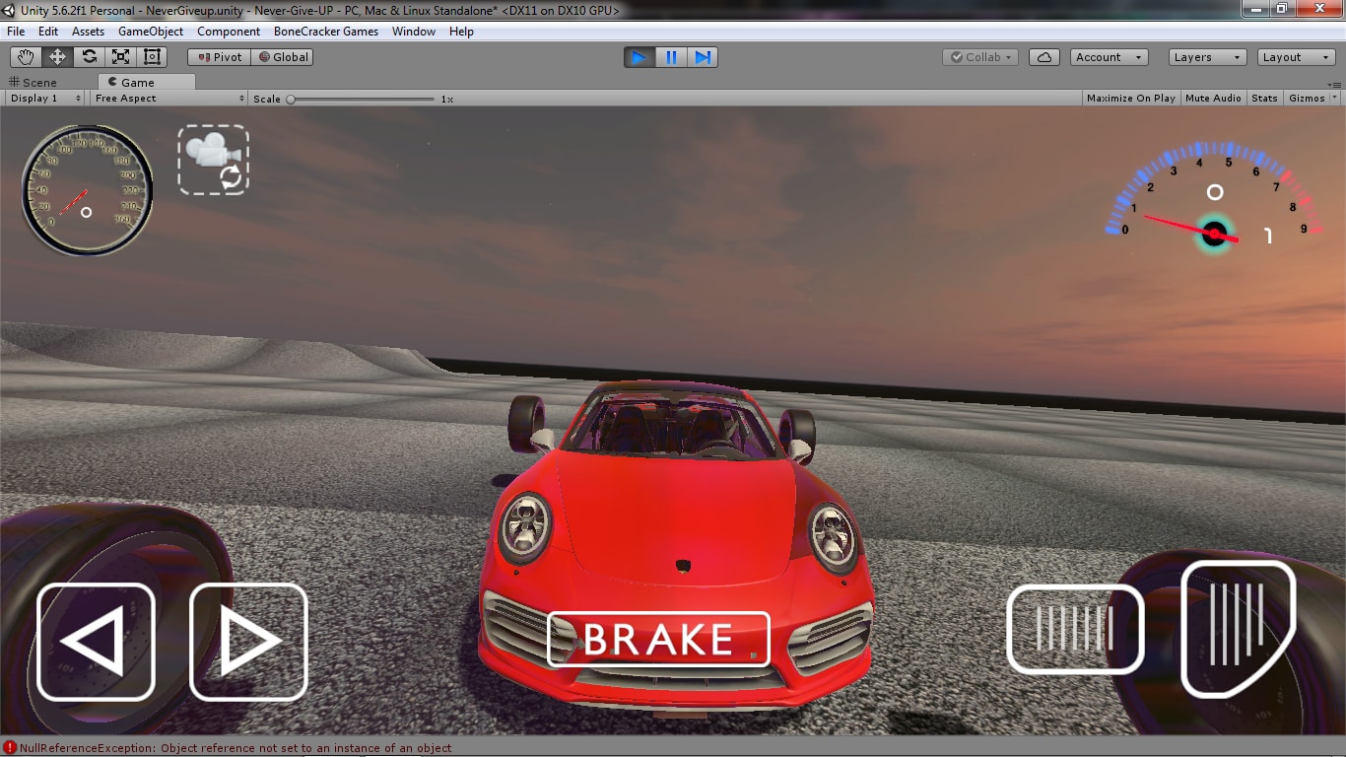This screenshot has height=757, width=1346.
Task: Click the red error icon in status bar
Action: (10, 748)
